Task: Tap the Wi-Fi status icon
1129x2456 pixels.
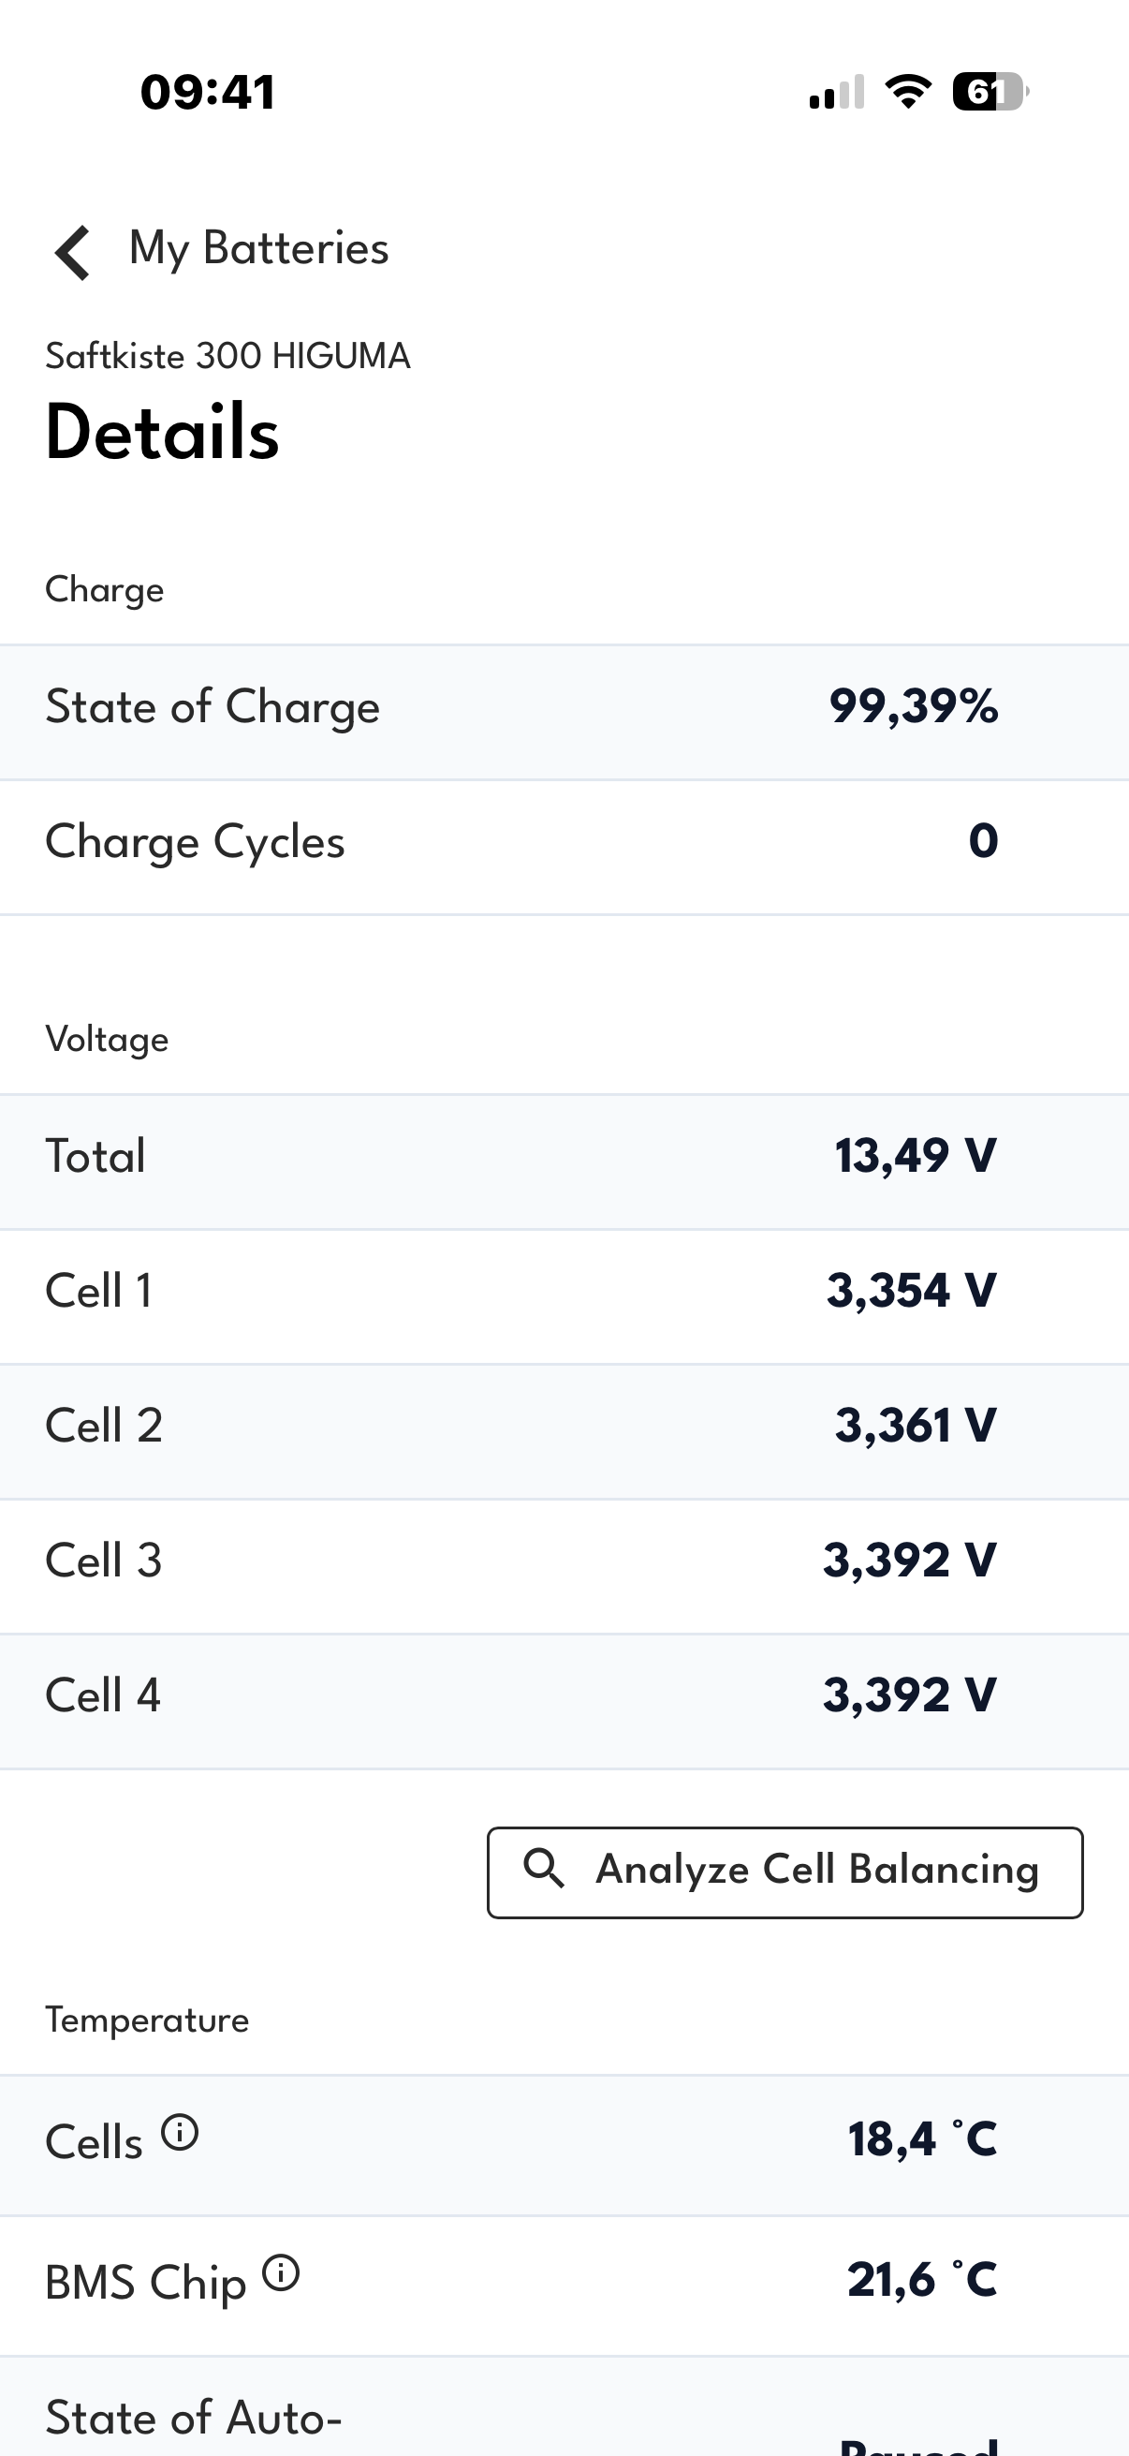Action: pyautogui.click(x=908, y=92)
